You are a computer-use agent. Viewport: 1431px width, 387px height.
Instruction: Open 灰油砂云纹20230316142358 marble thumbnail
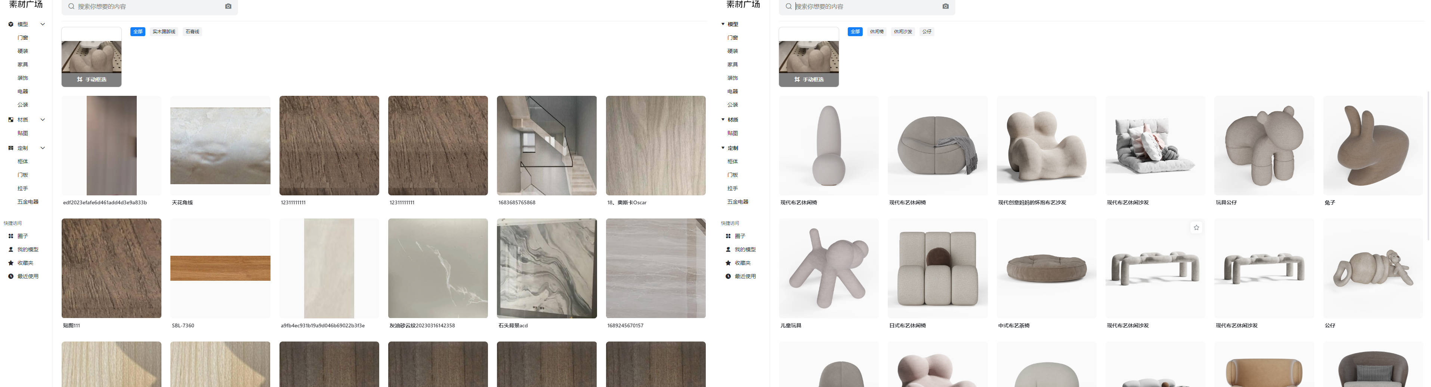pyautogui.click(x=438, y=268)
